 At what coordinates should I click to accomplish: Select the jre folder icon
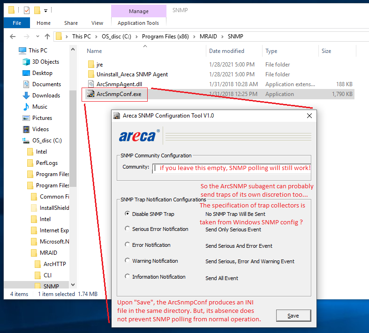91,64
